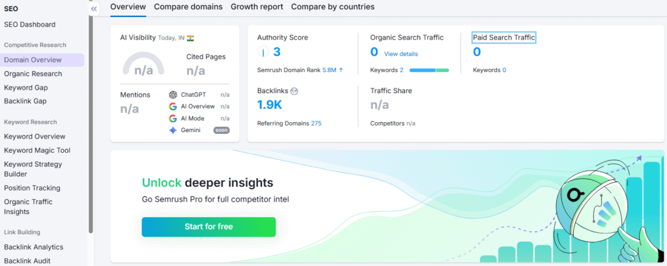Image resolution: width=667 pixels, height=266 pixels.
Task: Click the ChatGPT icon in Mentions
Action: point(173,94)
